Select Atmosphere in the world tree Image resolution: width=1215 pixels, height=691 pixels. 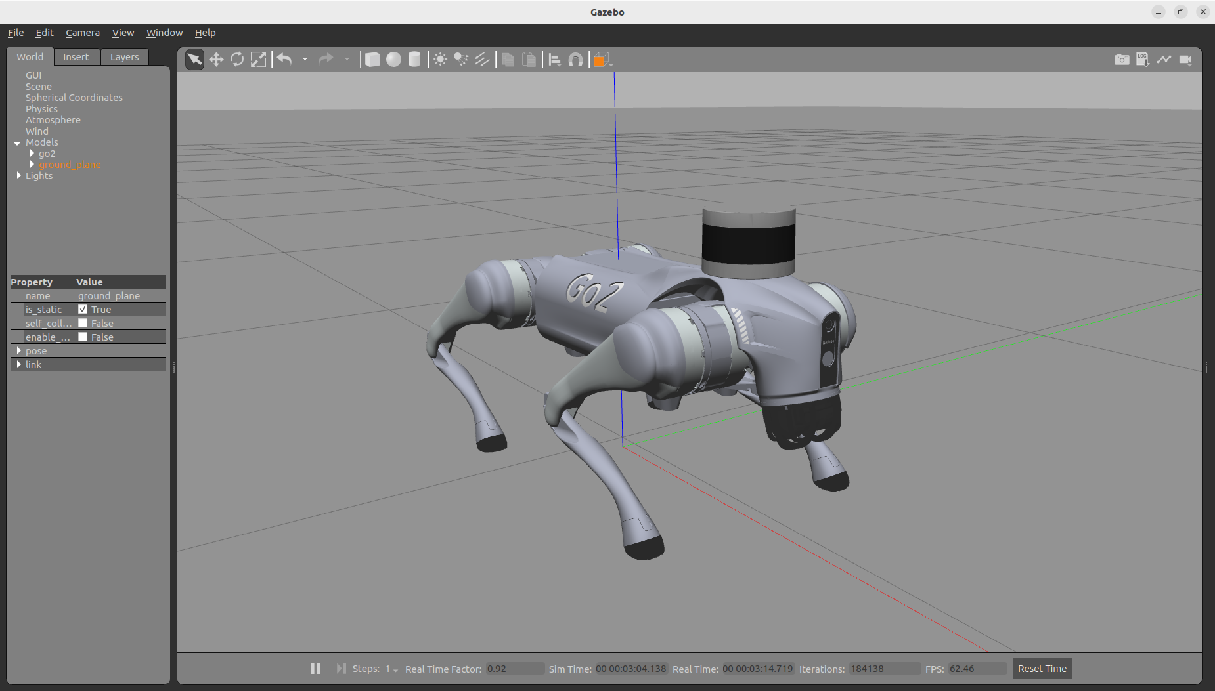(x=53, y=120)
